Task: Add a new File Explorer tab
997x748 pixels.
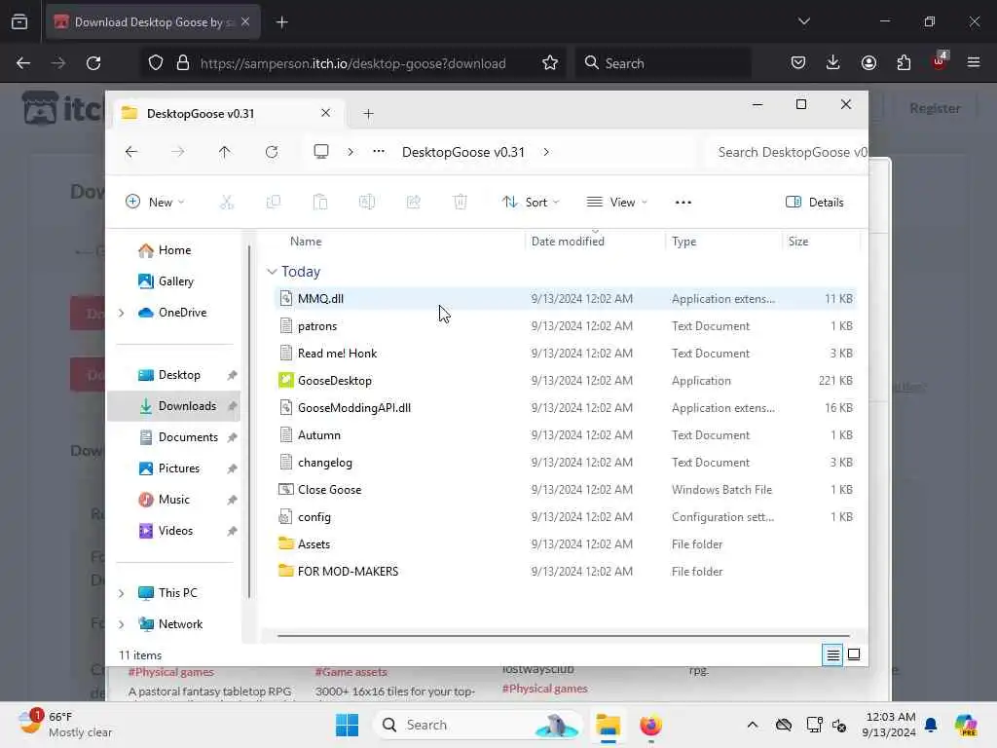Action: [368, 114]
